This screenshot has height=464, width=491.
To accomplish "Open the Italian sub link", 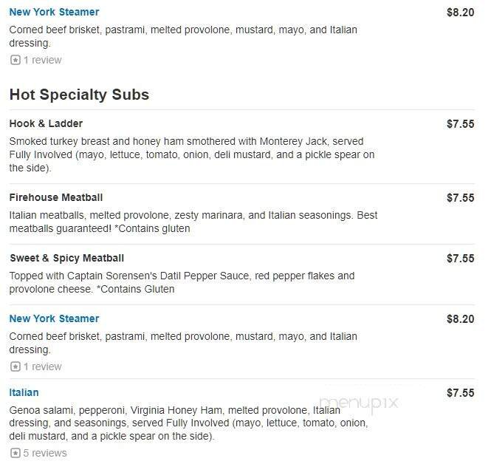I will pos(24,392).
